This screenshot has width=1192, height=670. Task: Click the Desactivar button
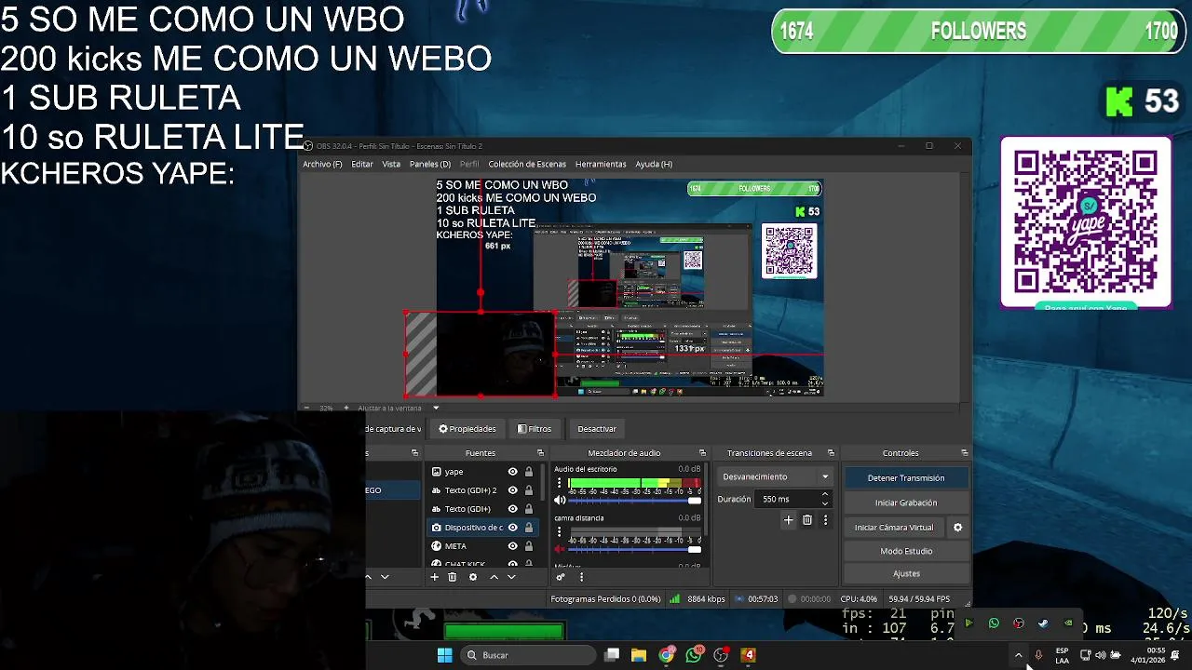[x=597, y=429]
